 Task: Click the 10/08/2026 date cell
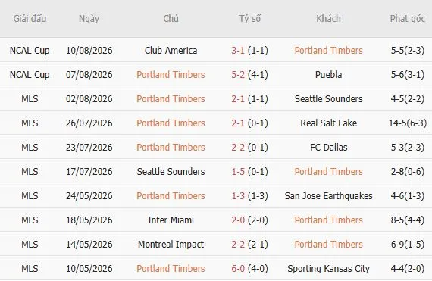(89, 50)
